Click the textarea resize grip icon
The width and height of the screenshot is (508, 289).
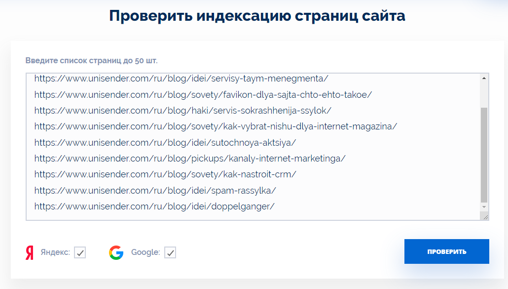[485, 217]
